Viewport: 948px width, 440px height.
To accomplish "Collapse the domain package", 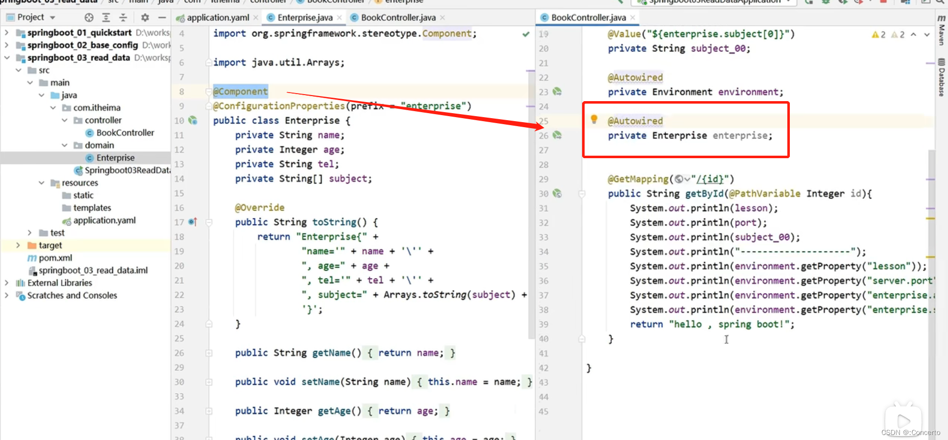I will (x=65, y=145).
